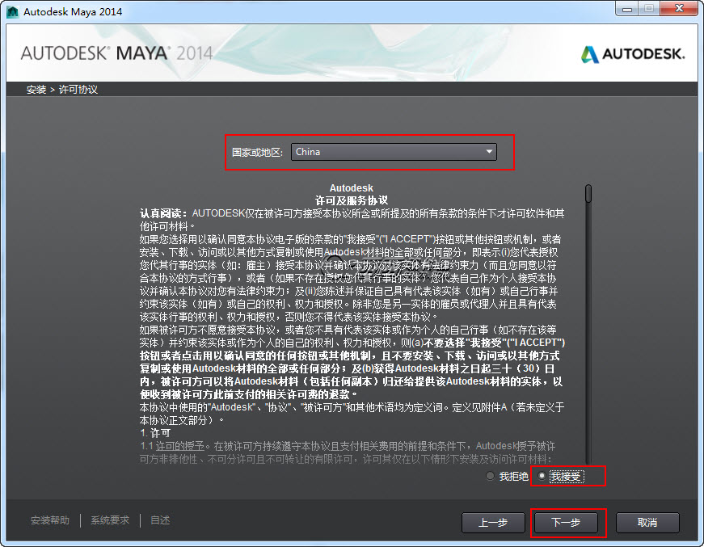
Task: Close the Maya 2014 installer window
Action: (x=679, y=9)
